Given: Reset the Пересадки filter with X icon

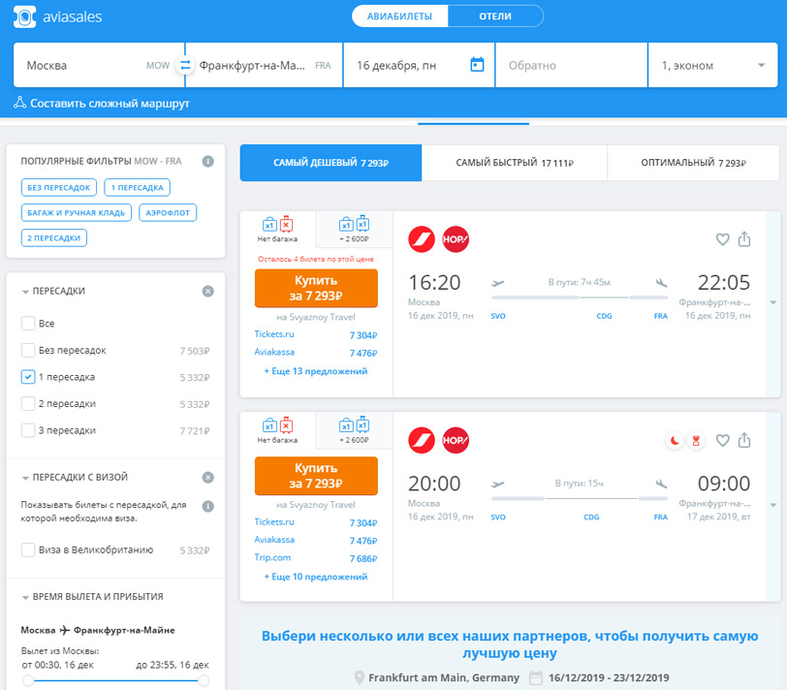Looking at the screenshot, I should pyautogui.click(x=207, y=291).
